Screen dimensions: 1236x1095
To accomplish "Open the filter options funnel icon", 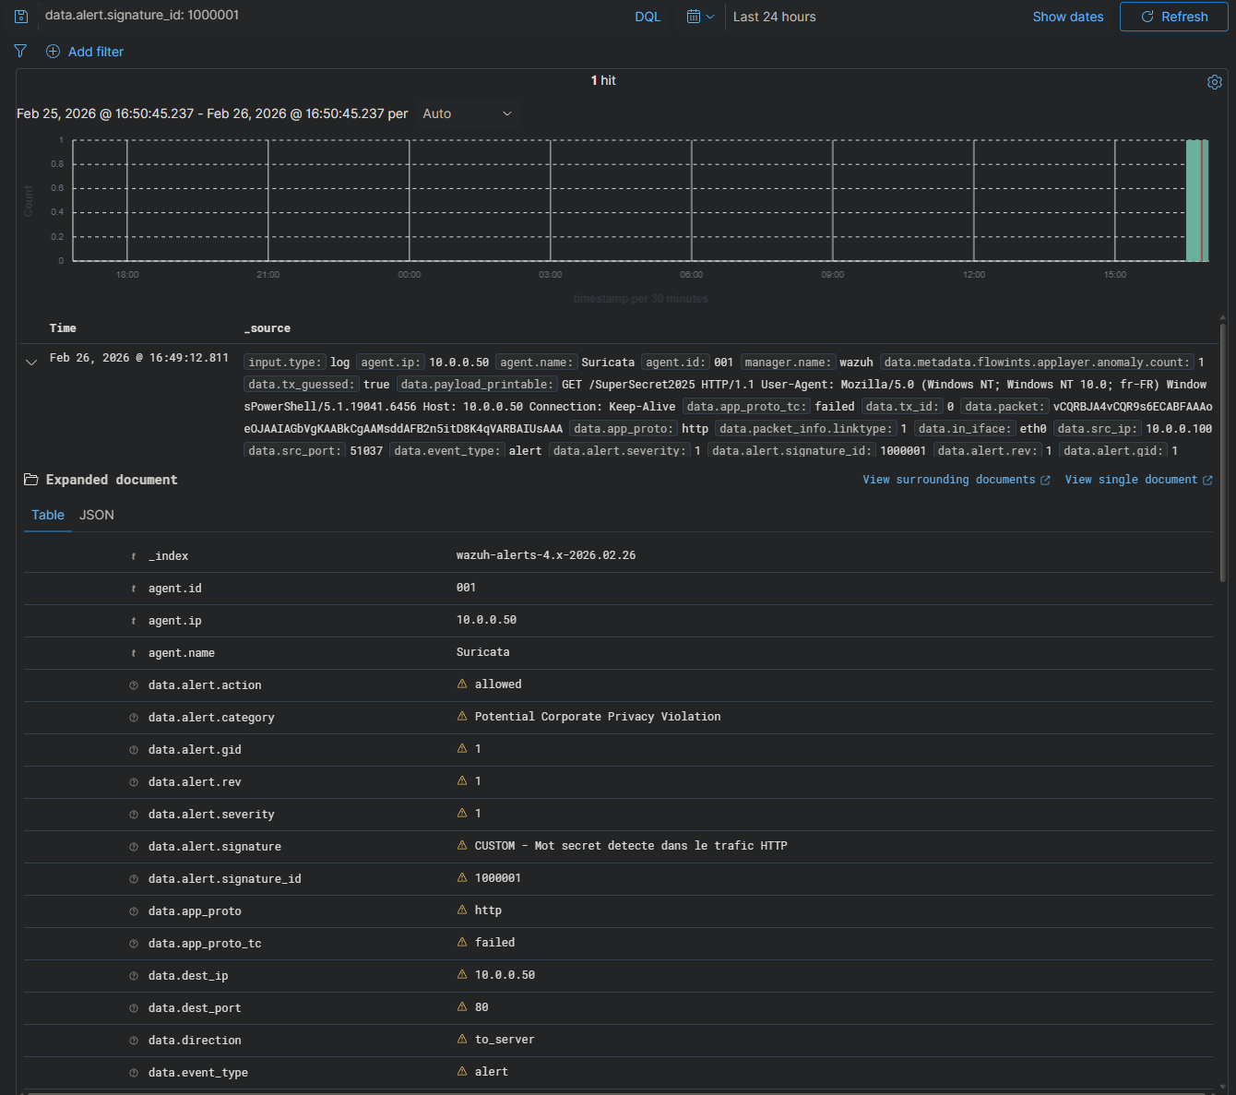I will click(20, 52).
